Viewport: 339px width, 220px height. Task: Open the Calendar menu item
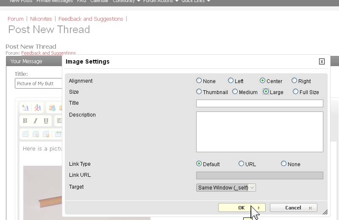(99, 1)
